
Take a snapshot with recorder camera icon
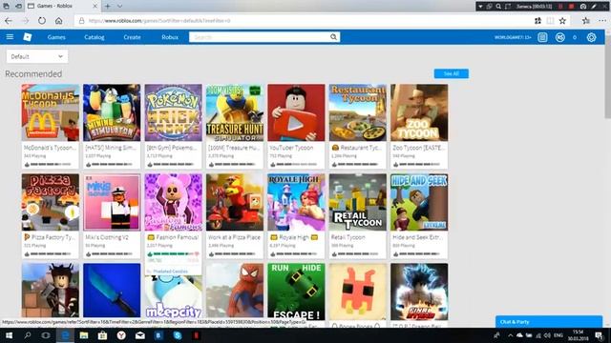click(x=583, y=7)
